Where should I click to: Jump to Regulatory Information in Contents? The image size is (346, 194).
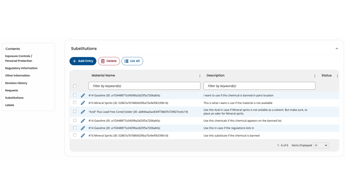[x=21, y=68]
